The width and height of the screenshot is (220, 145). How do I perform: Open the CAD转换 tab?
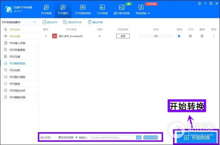(102, 9)
